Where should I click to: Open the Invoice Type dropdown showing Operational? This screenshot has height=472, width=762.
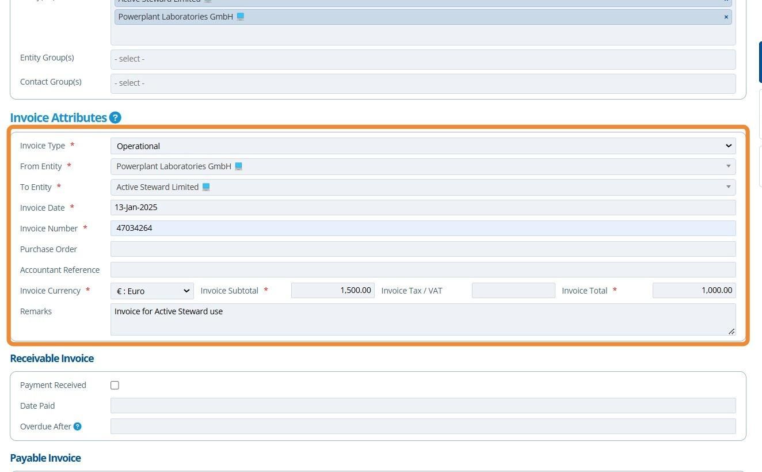click(x=423, y=146)
